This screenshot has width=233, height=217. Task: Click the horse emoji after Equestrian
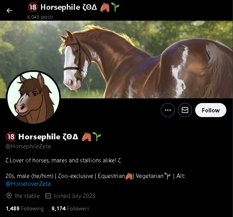coord(129,176)
